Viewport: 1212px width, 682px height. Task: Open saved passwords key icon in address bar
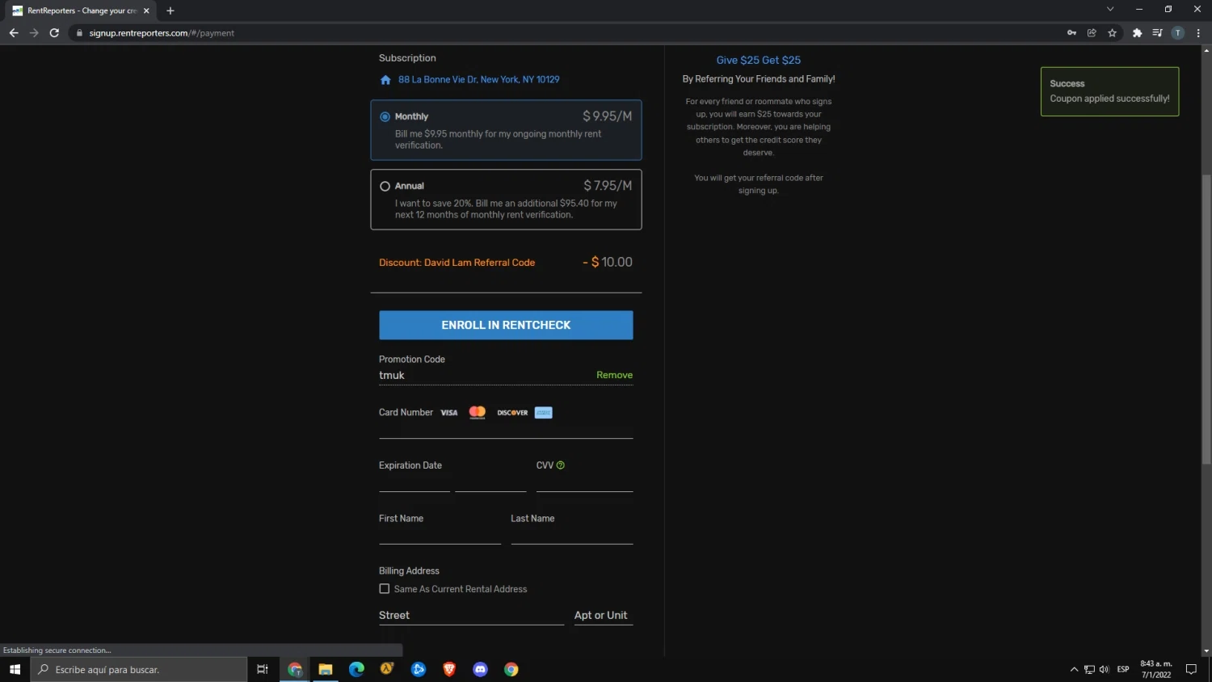click(x=1071, y=33)
